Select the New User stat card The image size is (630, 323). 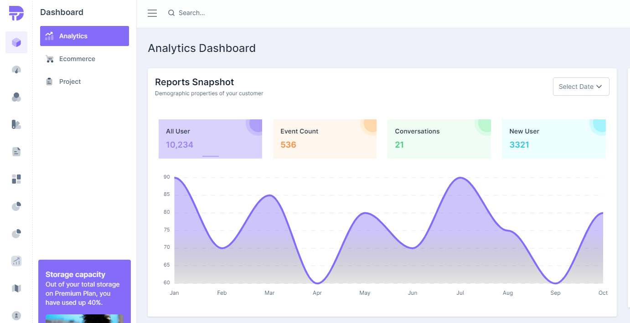(x=553, y=138)
